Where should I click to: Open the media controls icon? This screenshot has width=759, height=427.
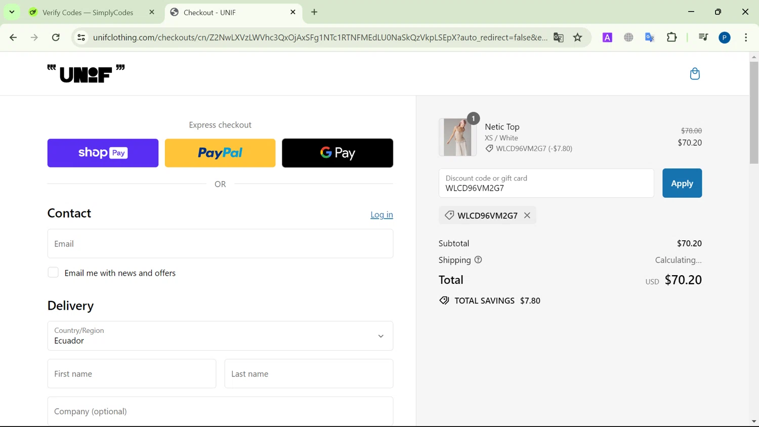coord(703,37)
